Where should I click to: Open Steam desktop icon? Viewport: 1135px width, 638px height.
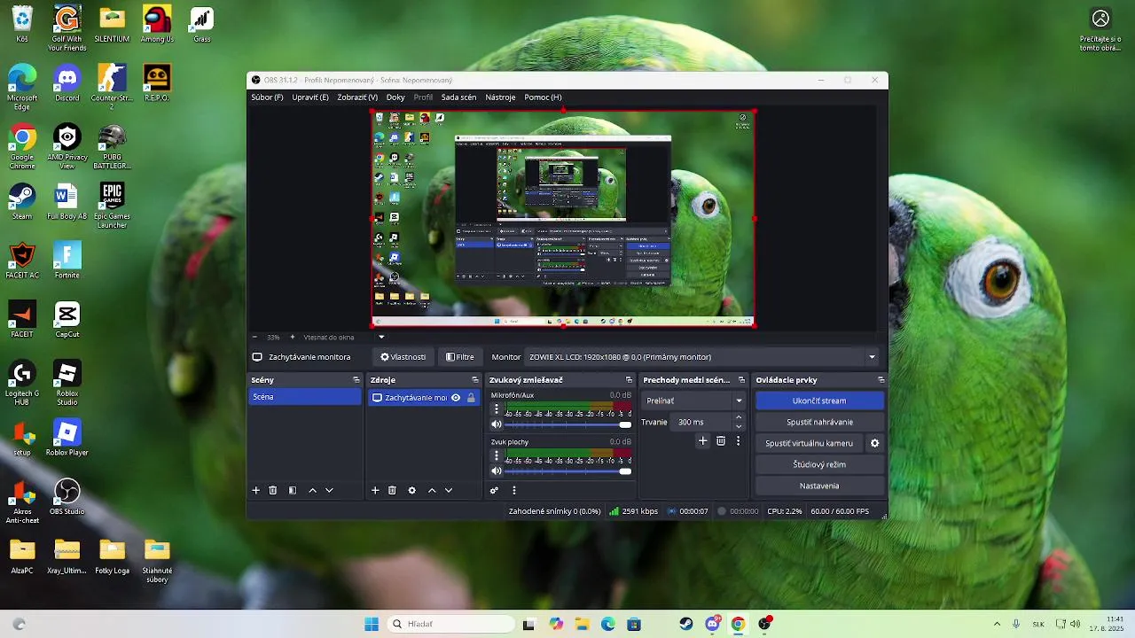pyautogui.click(x=22, y=201)
